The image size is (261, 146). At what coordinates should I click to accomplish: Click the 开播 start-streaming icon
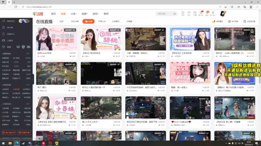click(x=195, y=14)
